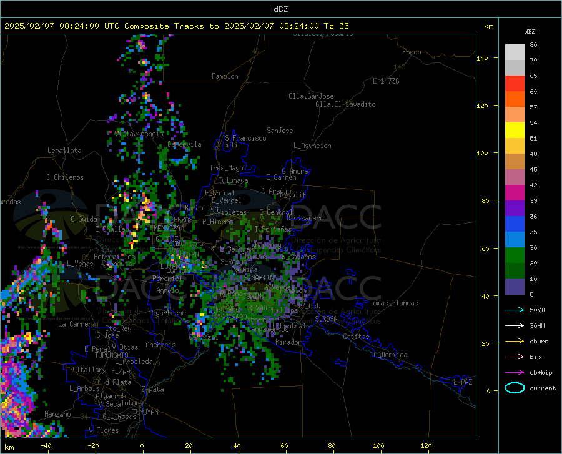The height and width of the screenshot is (454, 562).
Task: Click the Ramblon map label
Action: 225,76
